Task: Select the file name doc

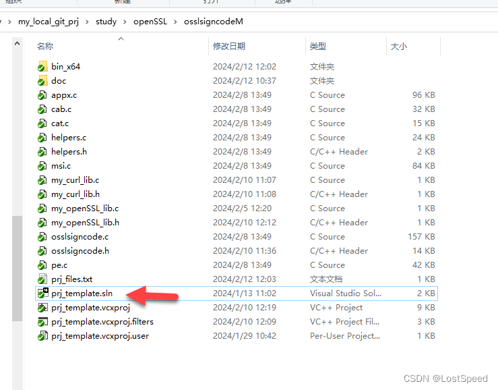Action: click(59, 81)
